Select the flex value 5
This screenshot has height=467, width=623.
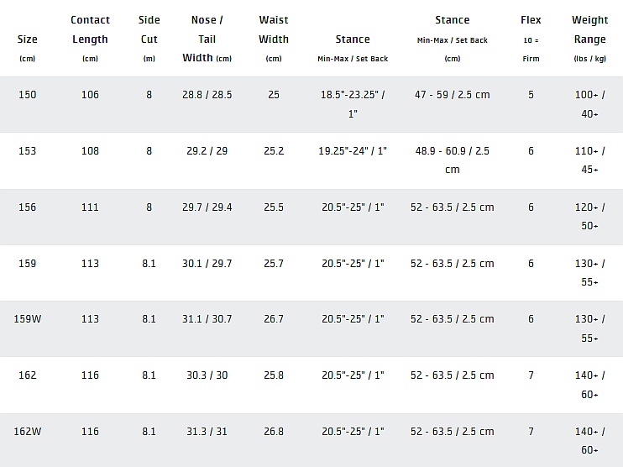pyautogui.click(x=531, y=95)
